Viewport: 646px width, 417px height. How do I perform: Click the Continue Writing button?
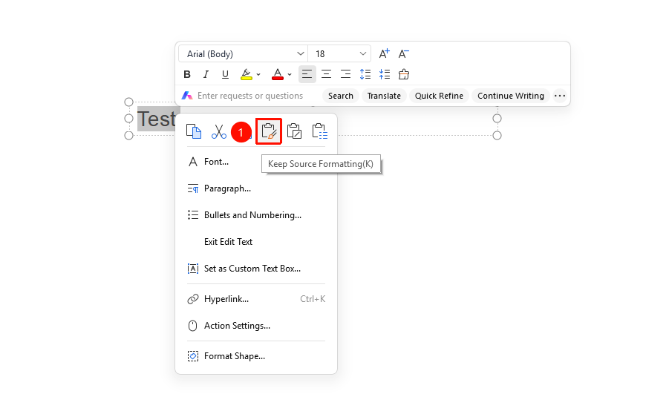coord(510,96)
